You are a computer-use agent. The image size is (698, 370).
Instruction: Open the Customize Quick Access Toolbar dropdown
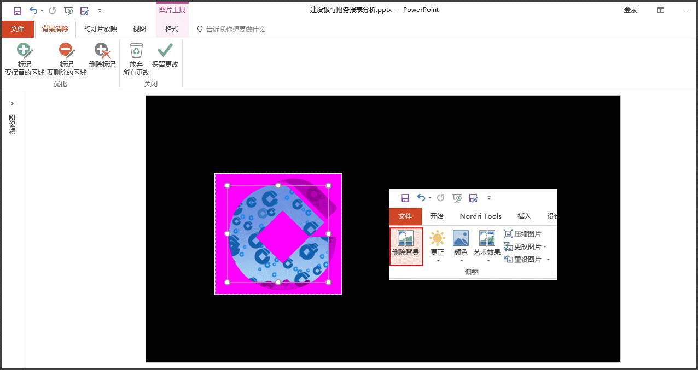coord(100,11)
